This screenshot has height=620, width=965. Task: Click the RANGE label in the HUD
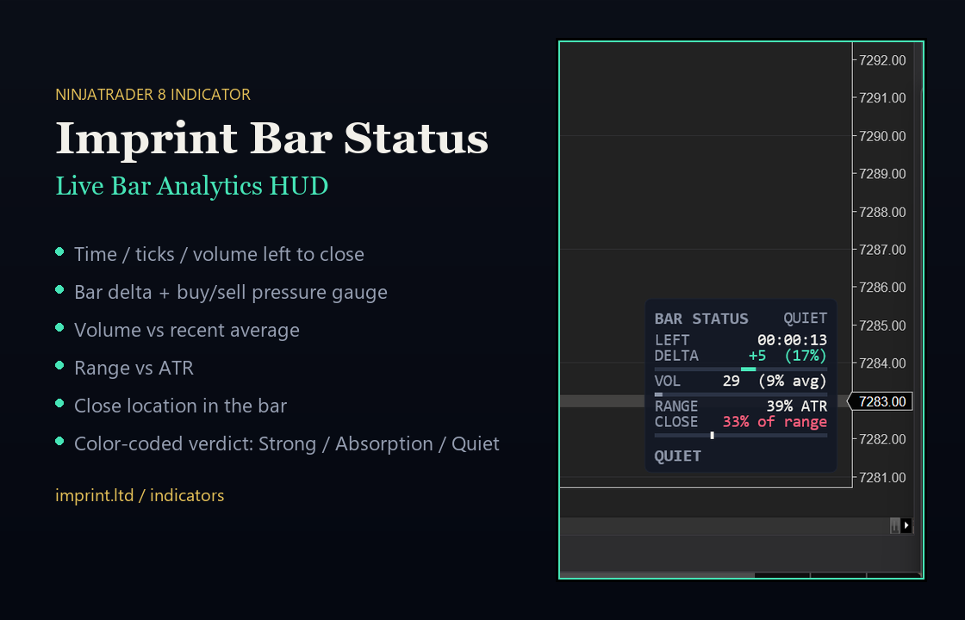tap(676, 406)
